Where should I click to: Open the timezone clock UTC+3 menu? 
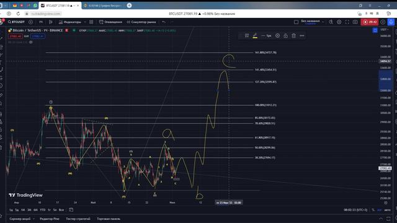coord(355,210)
